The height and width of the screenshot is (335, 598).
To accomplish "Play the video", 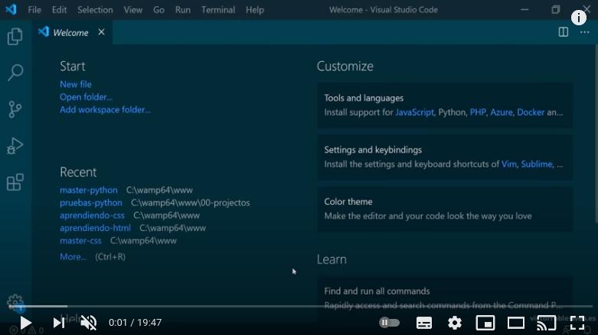I will pos(25,323).
